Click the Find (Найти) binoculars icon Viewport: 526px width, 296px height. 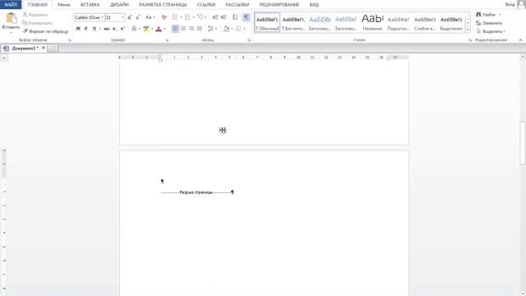[478, 15]
